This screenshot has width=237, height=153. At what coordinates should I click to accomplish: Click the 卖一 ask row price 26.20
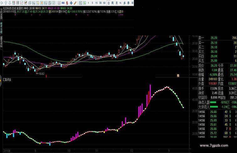pos(214,38)
